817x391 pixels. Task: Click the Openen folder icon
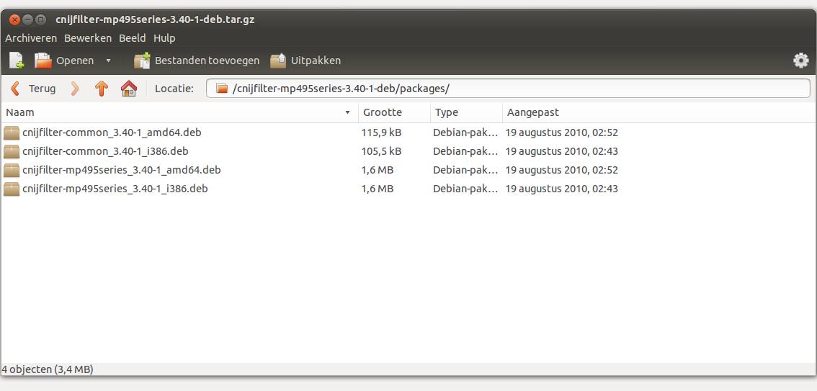point(43,60)
